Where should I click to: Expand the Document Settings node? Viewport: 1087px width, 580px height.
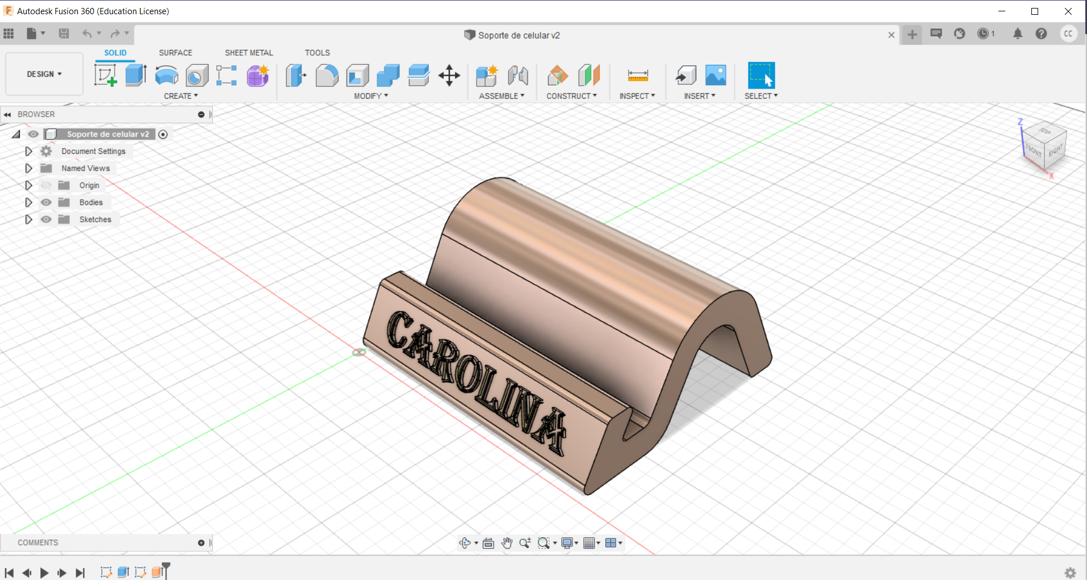[28, 151]
